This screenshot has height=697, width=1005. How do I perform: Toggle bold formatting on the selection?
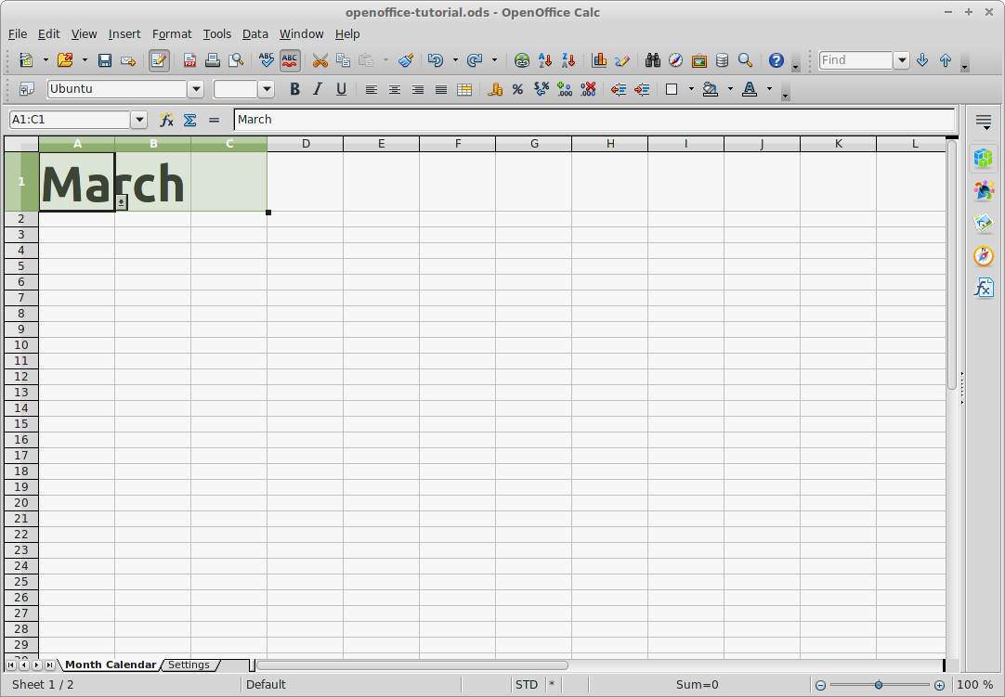[x=294, y=89]
